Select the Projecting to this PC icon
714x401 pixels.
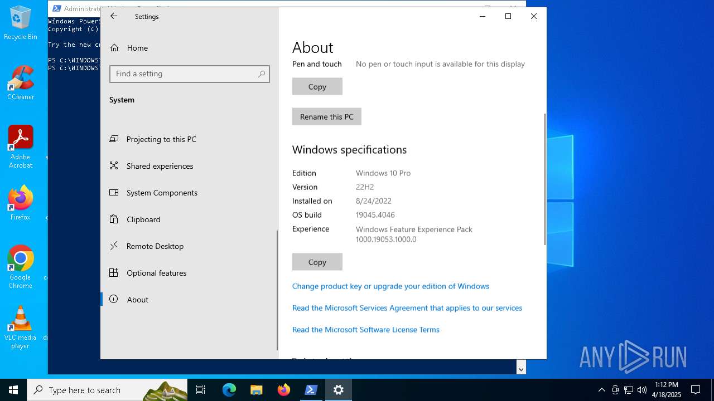(114, 139)
